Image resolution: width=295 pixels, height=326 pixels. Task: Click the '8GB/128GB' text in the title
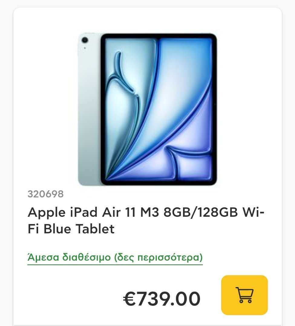point(201,213)
